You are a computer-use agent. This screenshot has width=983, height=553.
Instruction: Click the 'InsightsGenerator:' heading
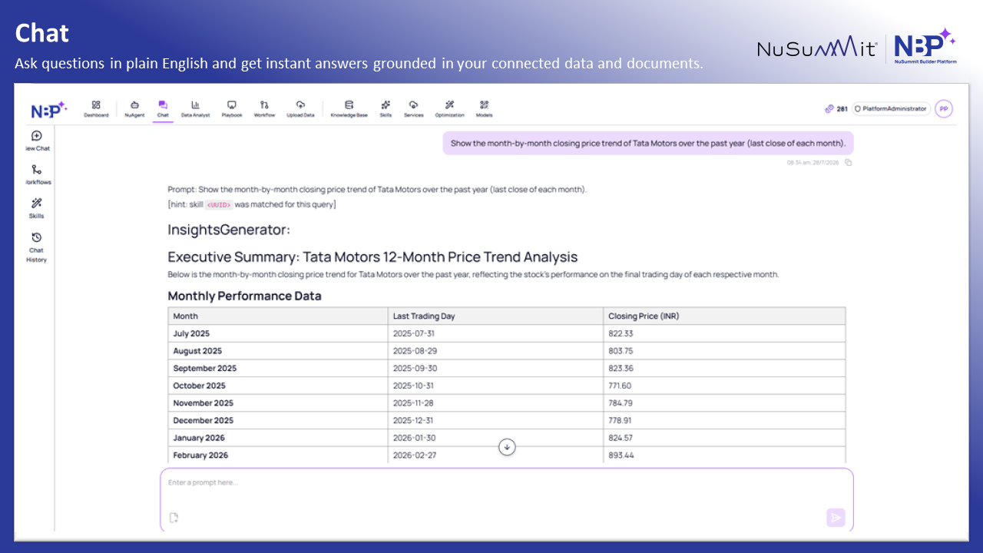tap(229, 230)
